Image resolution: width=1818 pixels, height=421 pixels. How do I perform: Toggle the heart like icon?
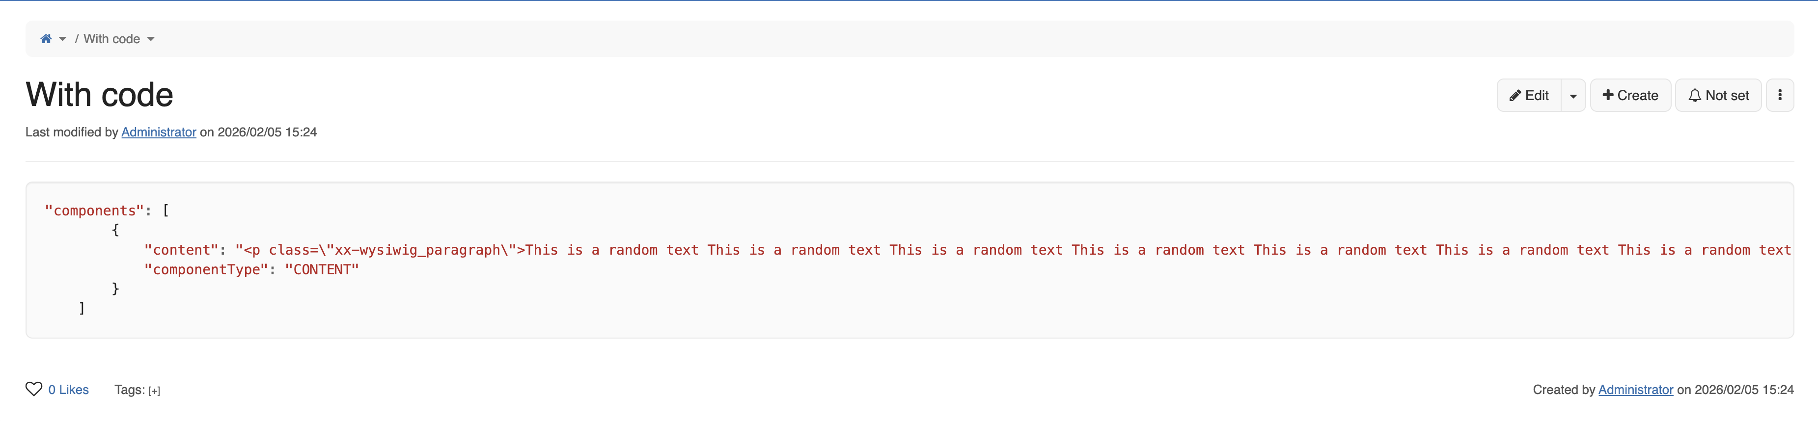(34, 389)
